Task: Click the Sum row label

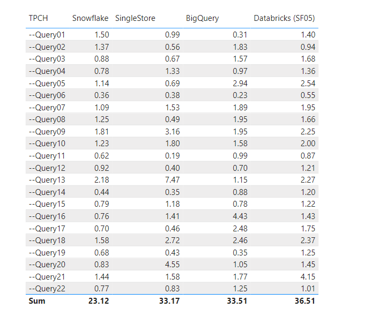Action: point(37,301)
